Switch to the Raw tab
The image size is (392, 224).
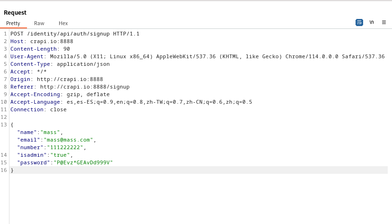(x=39, y=23)
